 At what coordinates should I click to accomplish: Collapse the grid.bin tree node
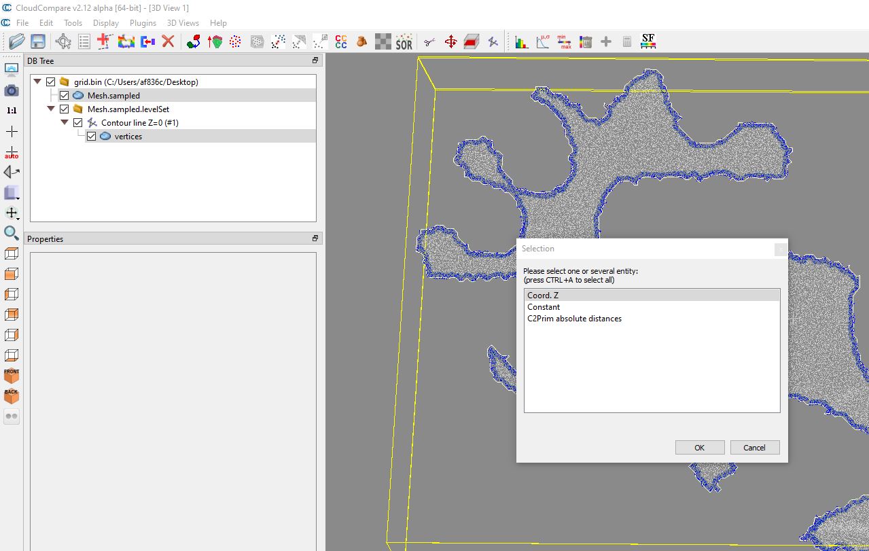[37, 82]
